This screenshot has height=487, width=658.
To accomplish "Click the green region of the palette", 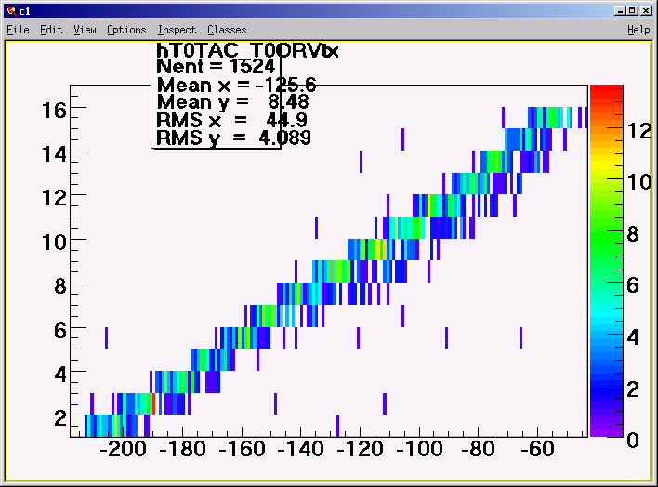I will pyautogui.click(x=606, y=235).
